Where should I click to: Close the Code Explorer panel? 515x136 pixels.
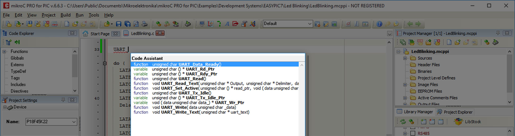tap(72, 33)
